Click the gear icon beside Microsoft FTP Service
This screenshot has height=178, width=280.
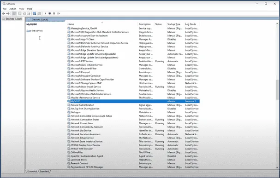69,61
